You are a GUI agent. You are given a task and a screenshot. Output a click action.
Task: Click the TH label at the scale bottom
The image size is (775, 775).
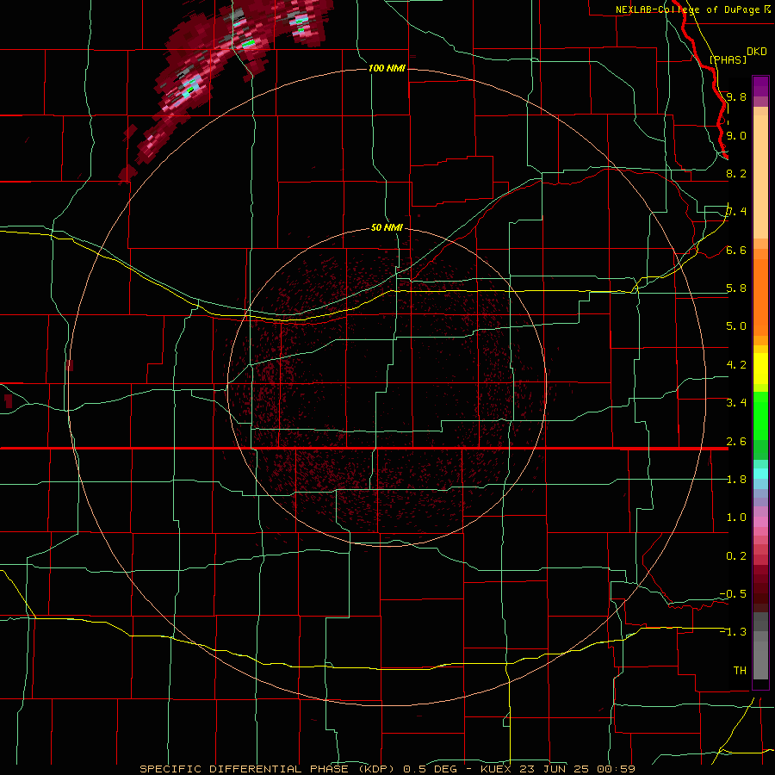pyautogui.click(x=740, y=670)
